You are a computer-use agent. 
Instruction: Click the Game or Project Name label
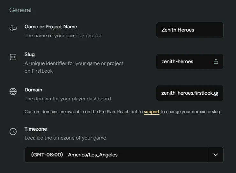pyautogui.click(x=51, y=27)
